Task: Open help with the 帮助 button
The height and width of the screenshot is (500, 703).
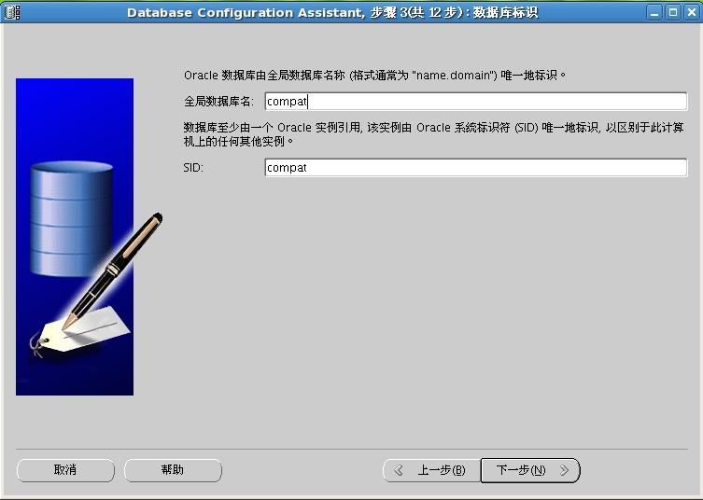Action: [x=173, y=470]
